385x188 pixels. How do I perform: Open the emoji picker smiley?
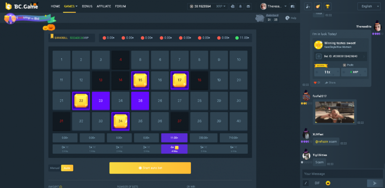coord(328,183)
